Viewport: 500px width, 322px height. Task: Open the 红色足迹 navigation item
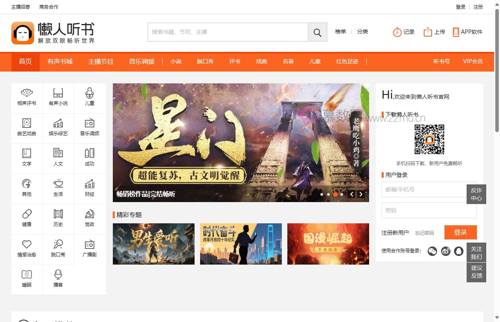(347, 62)
